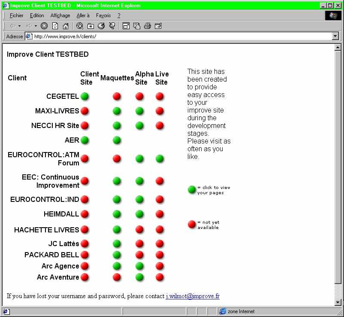The image size is (344, 317).
Task: Click the HEIMDALL client name
Action: click(61, 214)
